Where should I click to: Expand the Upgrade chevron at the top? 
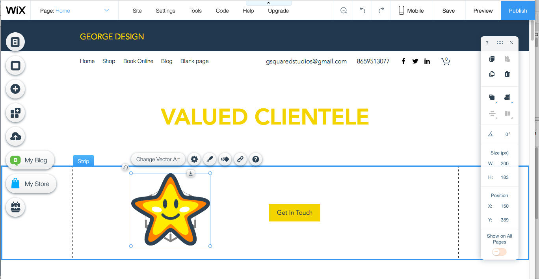coord(269,3)
